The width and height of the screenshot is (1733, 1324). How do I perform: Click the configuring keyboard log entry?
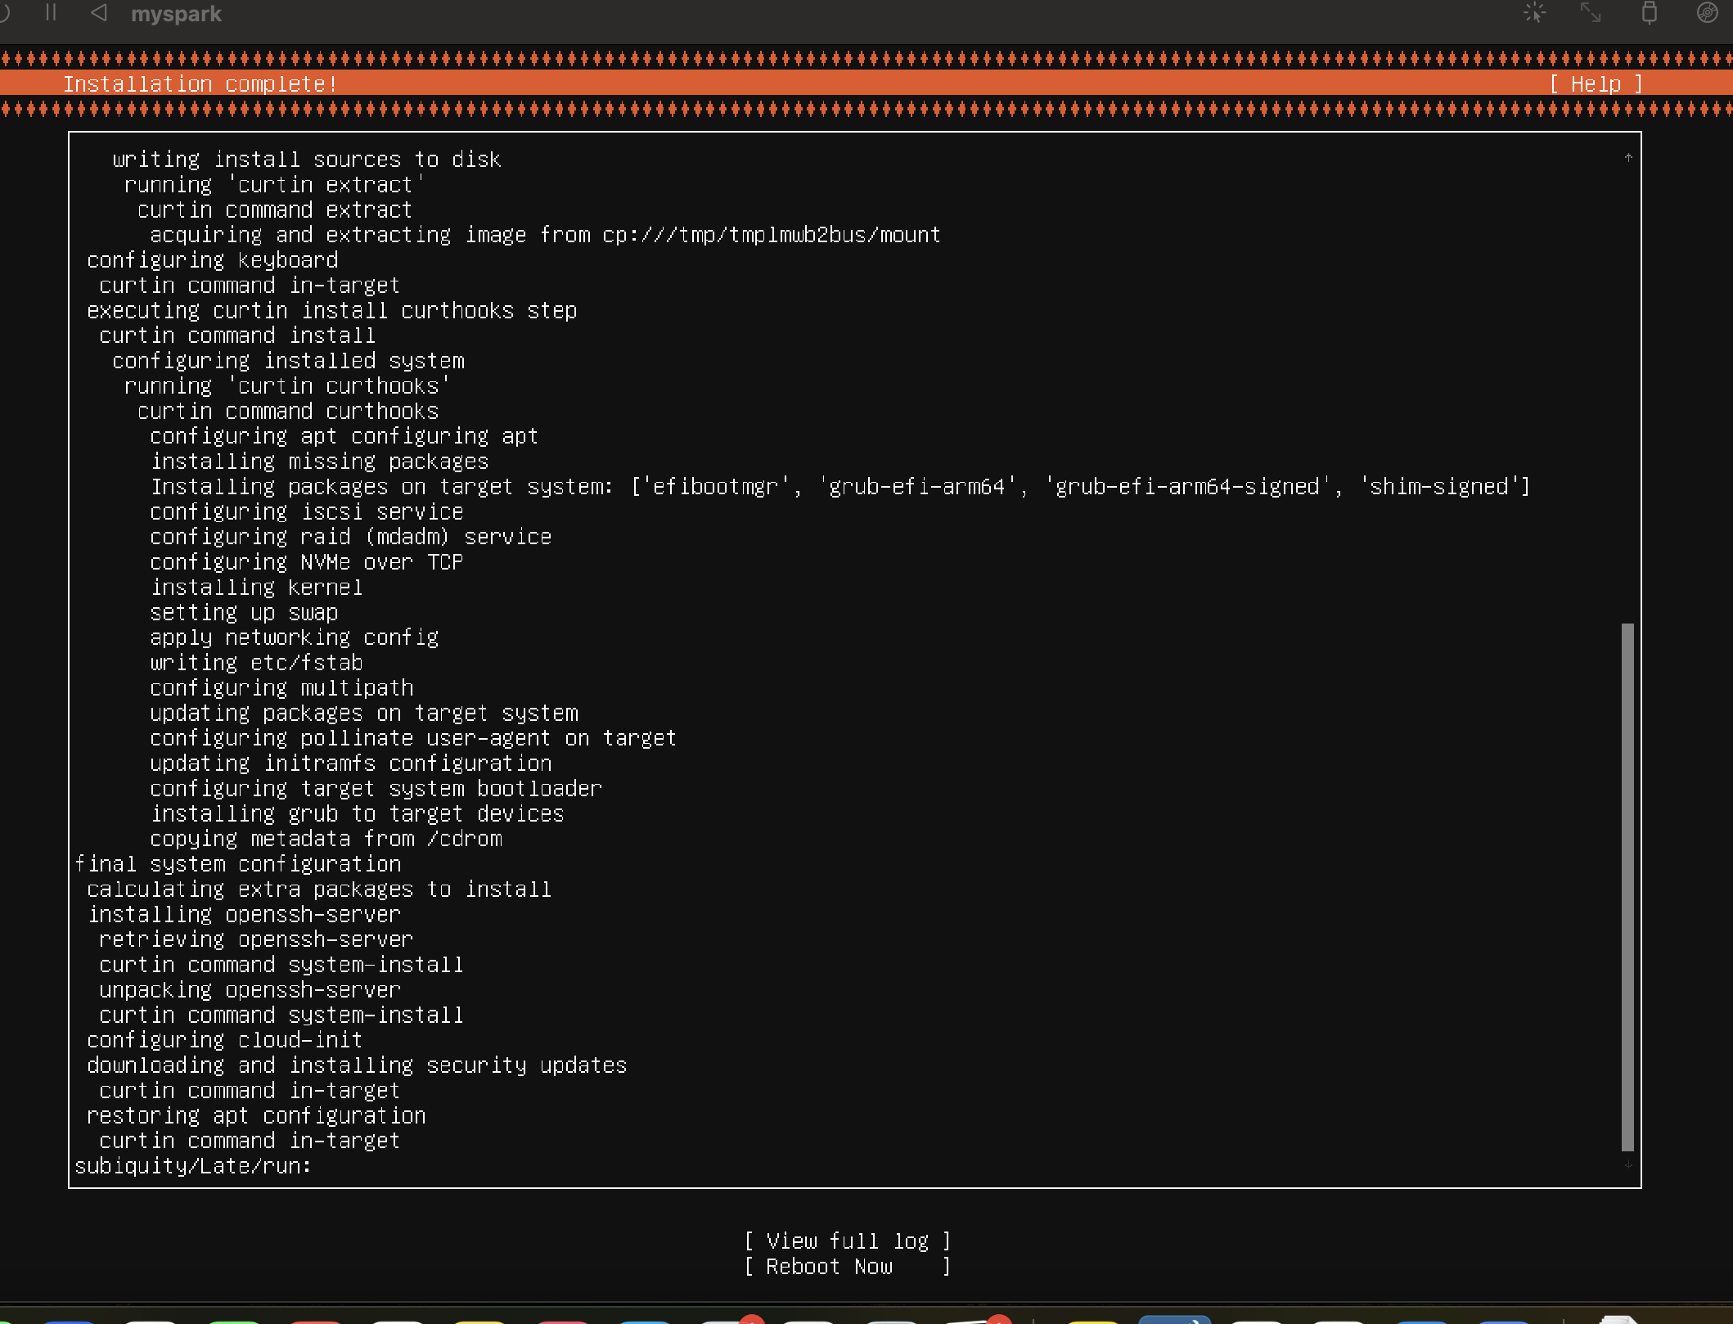click(213, 259)
